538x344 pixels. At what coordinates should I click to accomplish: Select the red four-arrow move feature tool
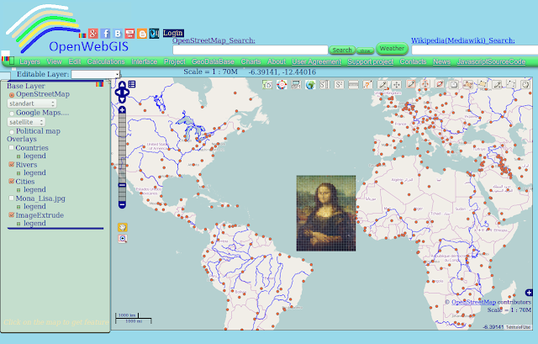tap(425, 84)
